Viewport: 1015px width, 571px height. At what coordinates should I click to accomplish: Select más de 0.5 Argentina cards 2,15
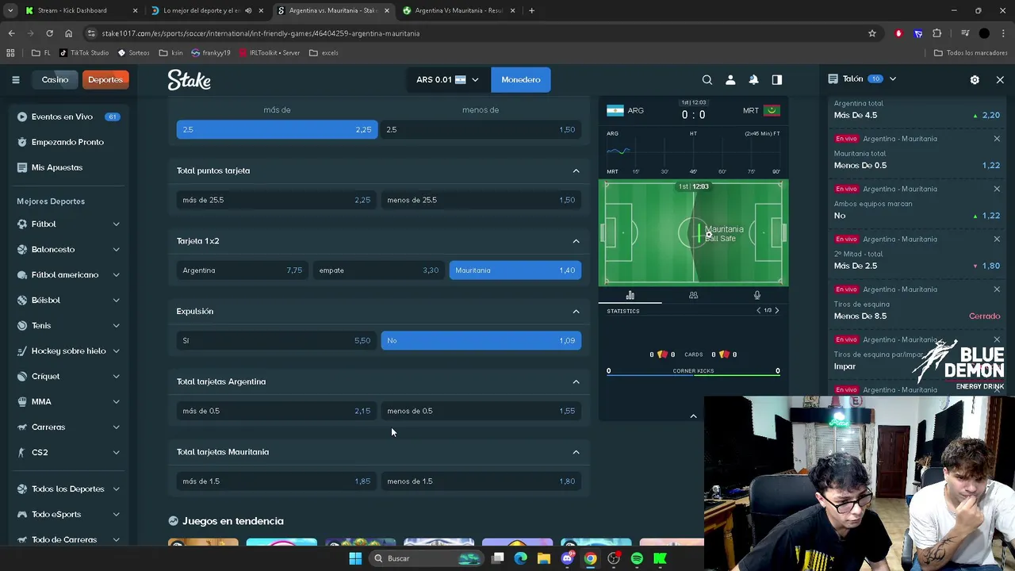(277, 411)
